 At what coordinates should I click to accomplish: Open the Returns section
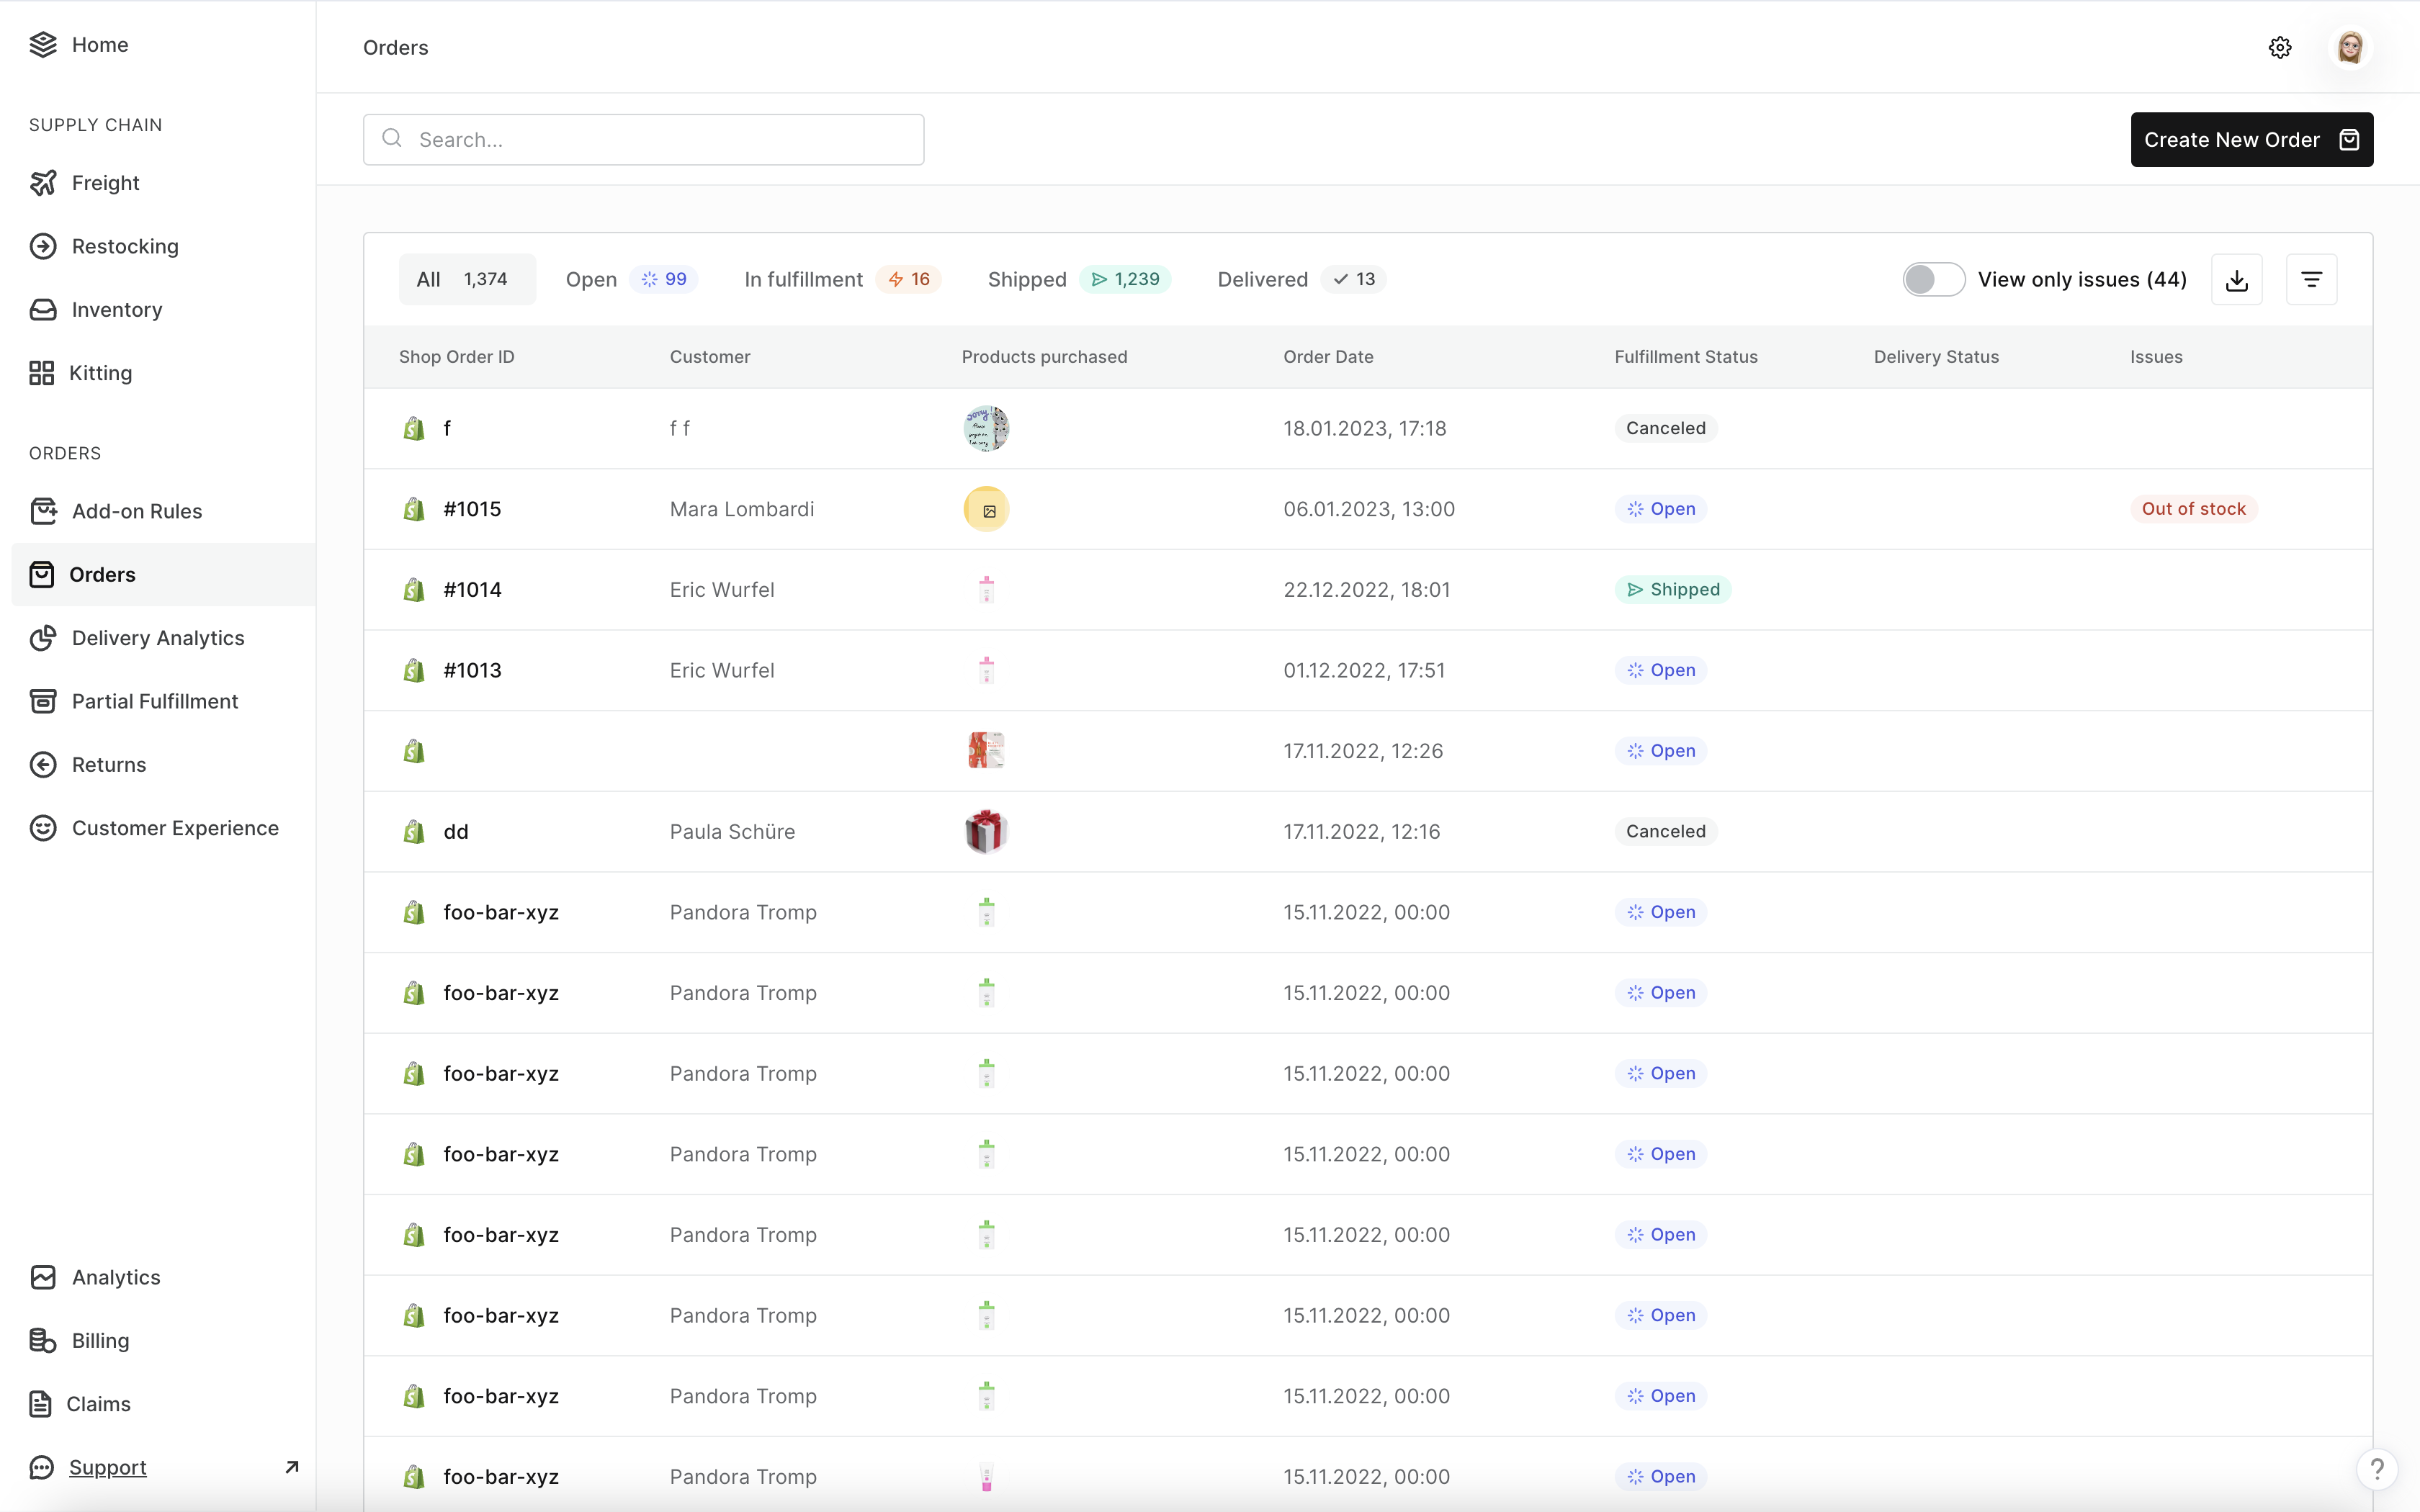pos(108,765)
